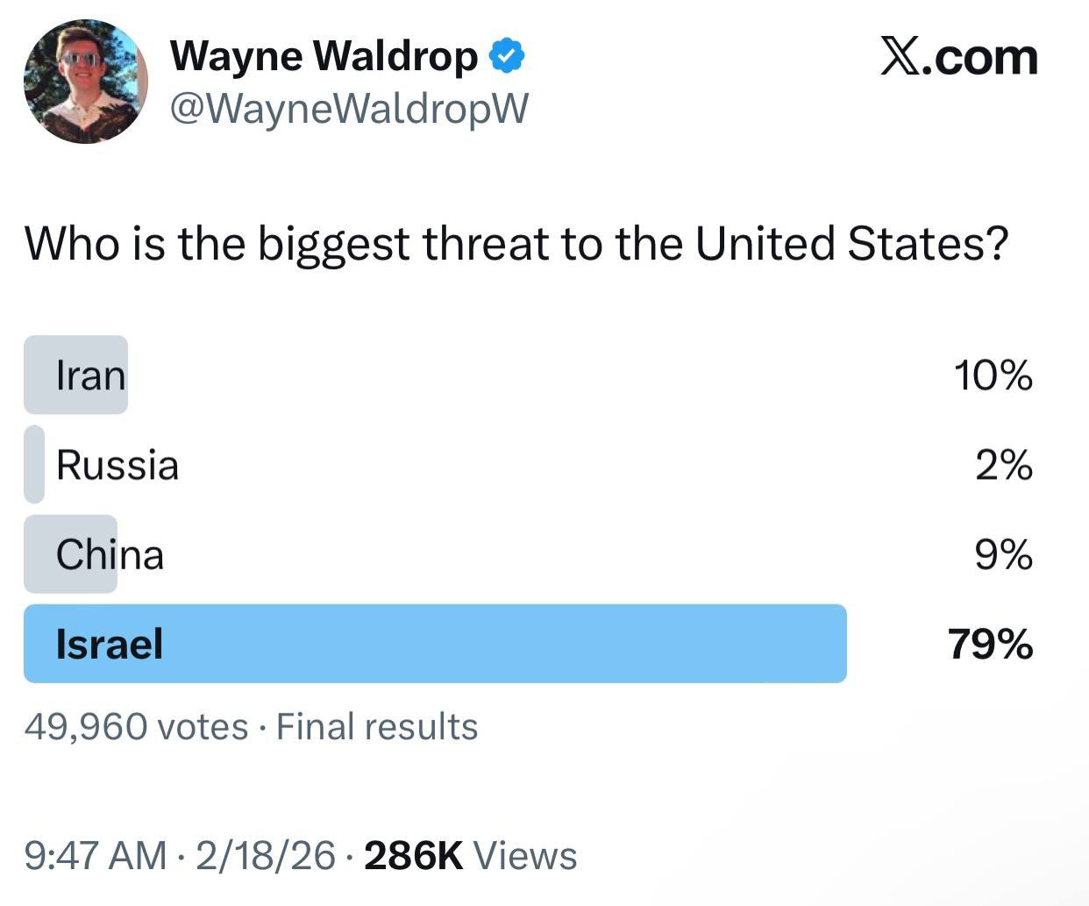Image resolution: width=1089 pixels, height=906 pixels.
Task: Open the @WayneWaldropW handle
Action: click(348, 109)
